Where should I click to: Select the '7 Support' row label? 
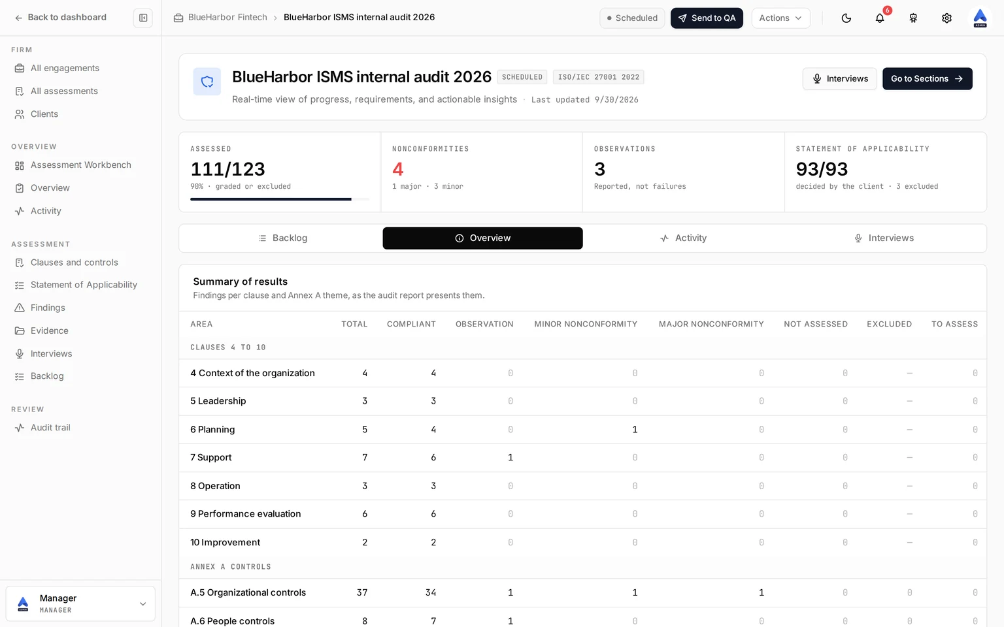pyautogui.click(x=211, y=458)
